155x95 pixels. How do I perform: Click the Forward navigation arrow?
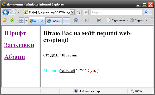coord(13,12)
